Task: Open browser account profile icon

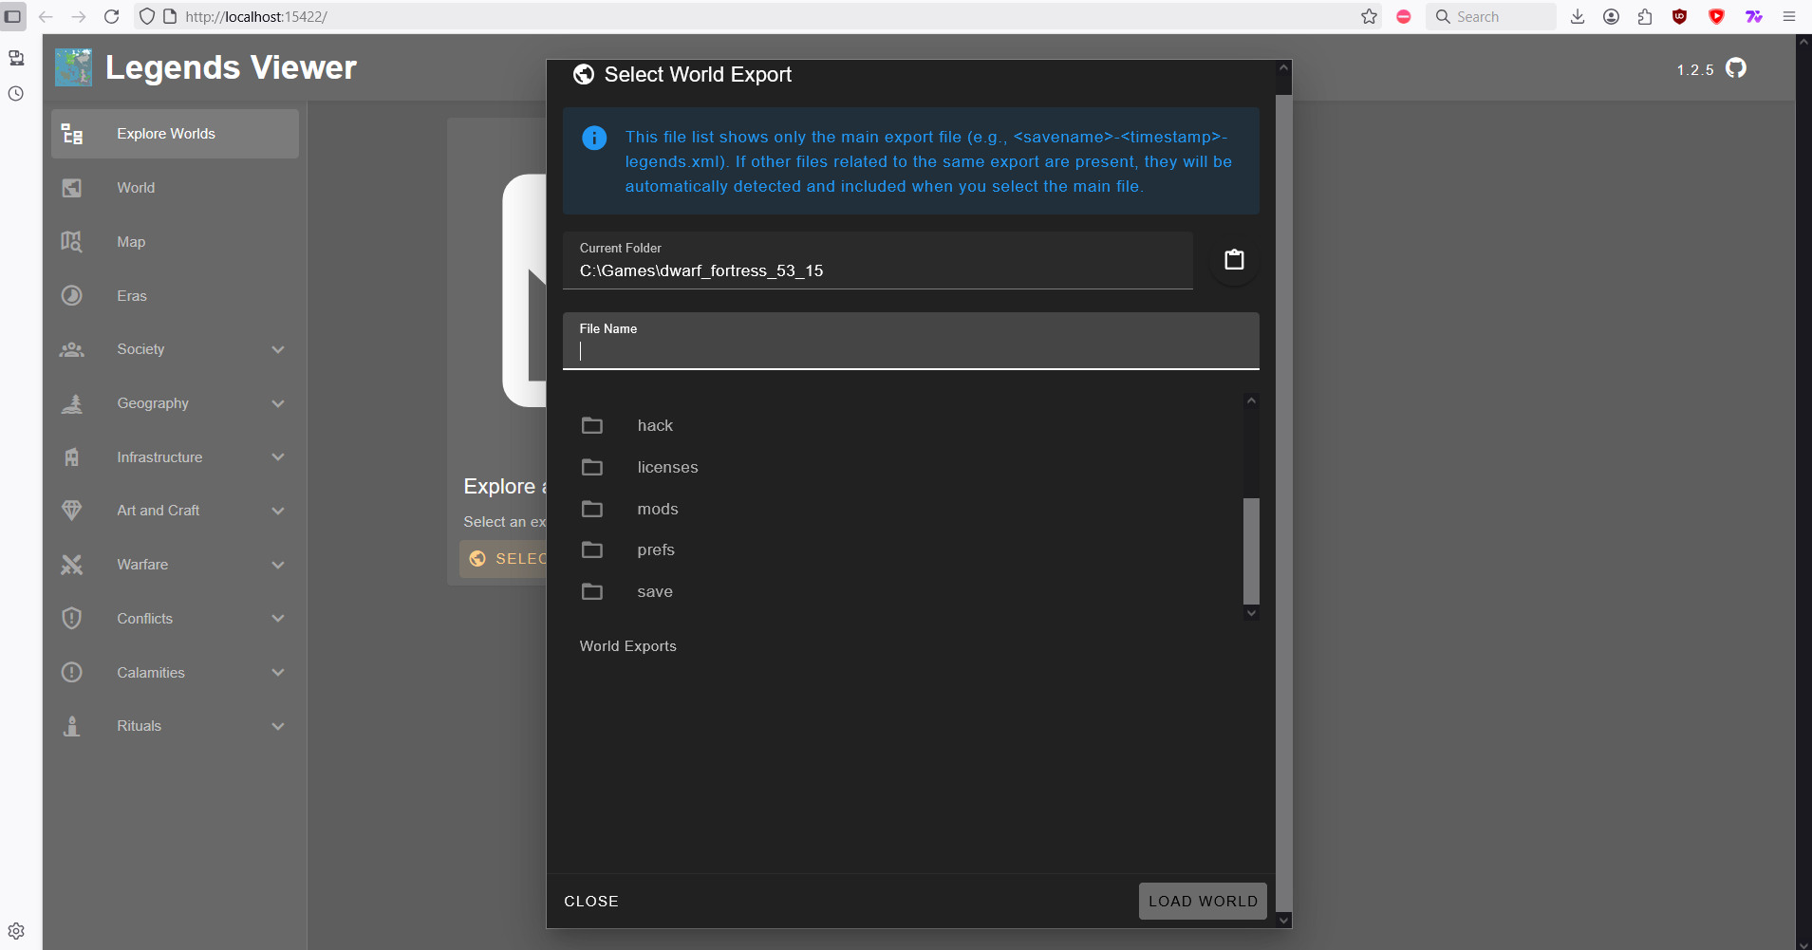Action: (1611, 16)
